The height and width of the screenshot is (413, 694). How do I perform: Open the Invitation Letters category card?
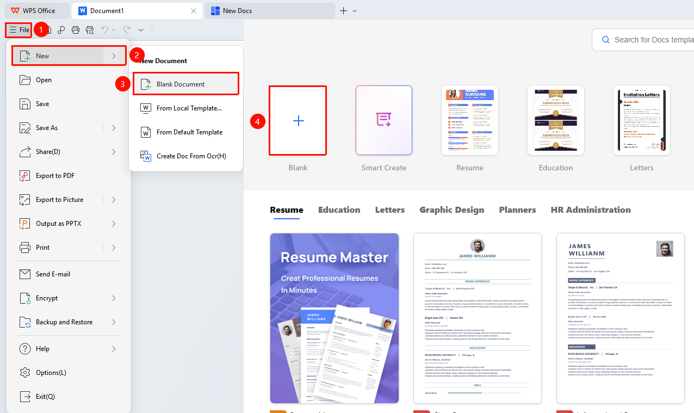(642, 120)
